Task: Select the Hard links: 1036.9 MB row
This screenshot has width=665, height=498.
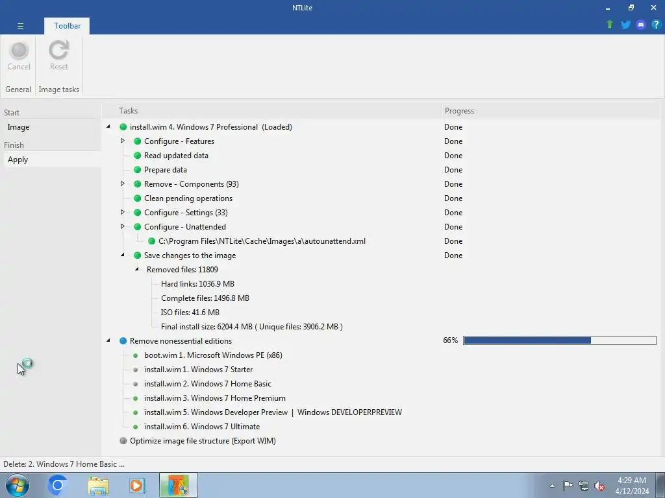Action: pyautogui.click(x=197, y=284)
